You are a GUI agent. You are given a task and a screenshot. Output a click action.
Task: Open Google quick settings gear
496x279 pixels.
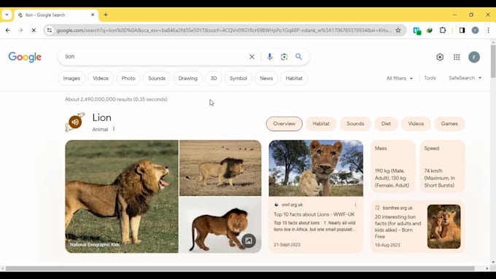pos(440,58)
